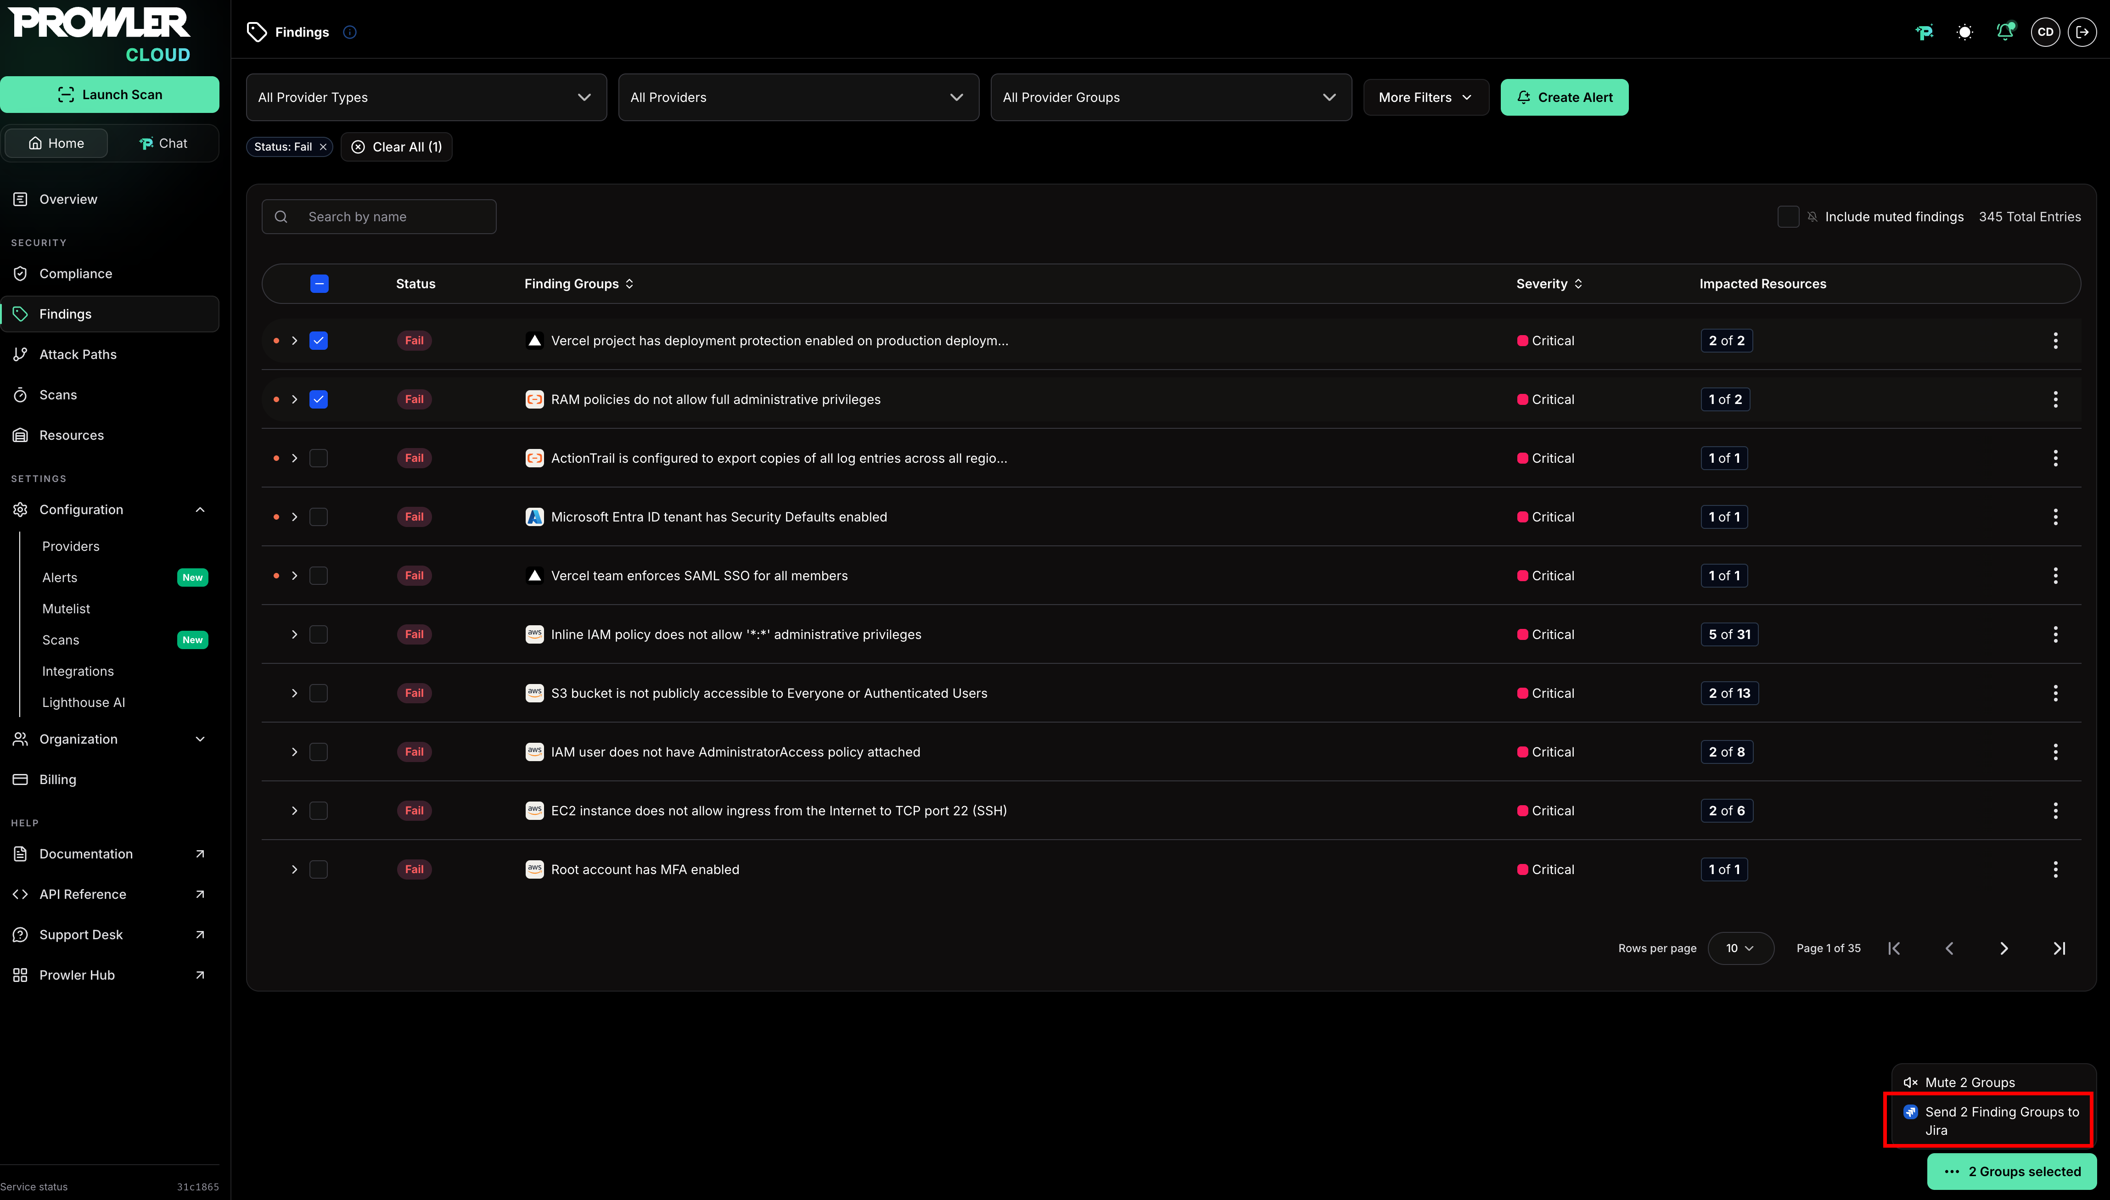The height and width of the screenshot is (1200, 2110).
Task: Open row actions for Vercel SAML SSO finding
Action: (x=2056, y=575)
